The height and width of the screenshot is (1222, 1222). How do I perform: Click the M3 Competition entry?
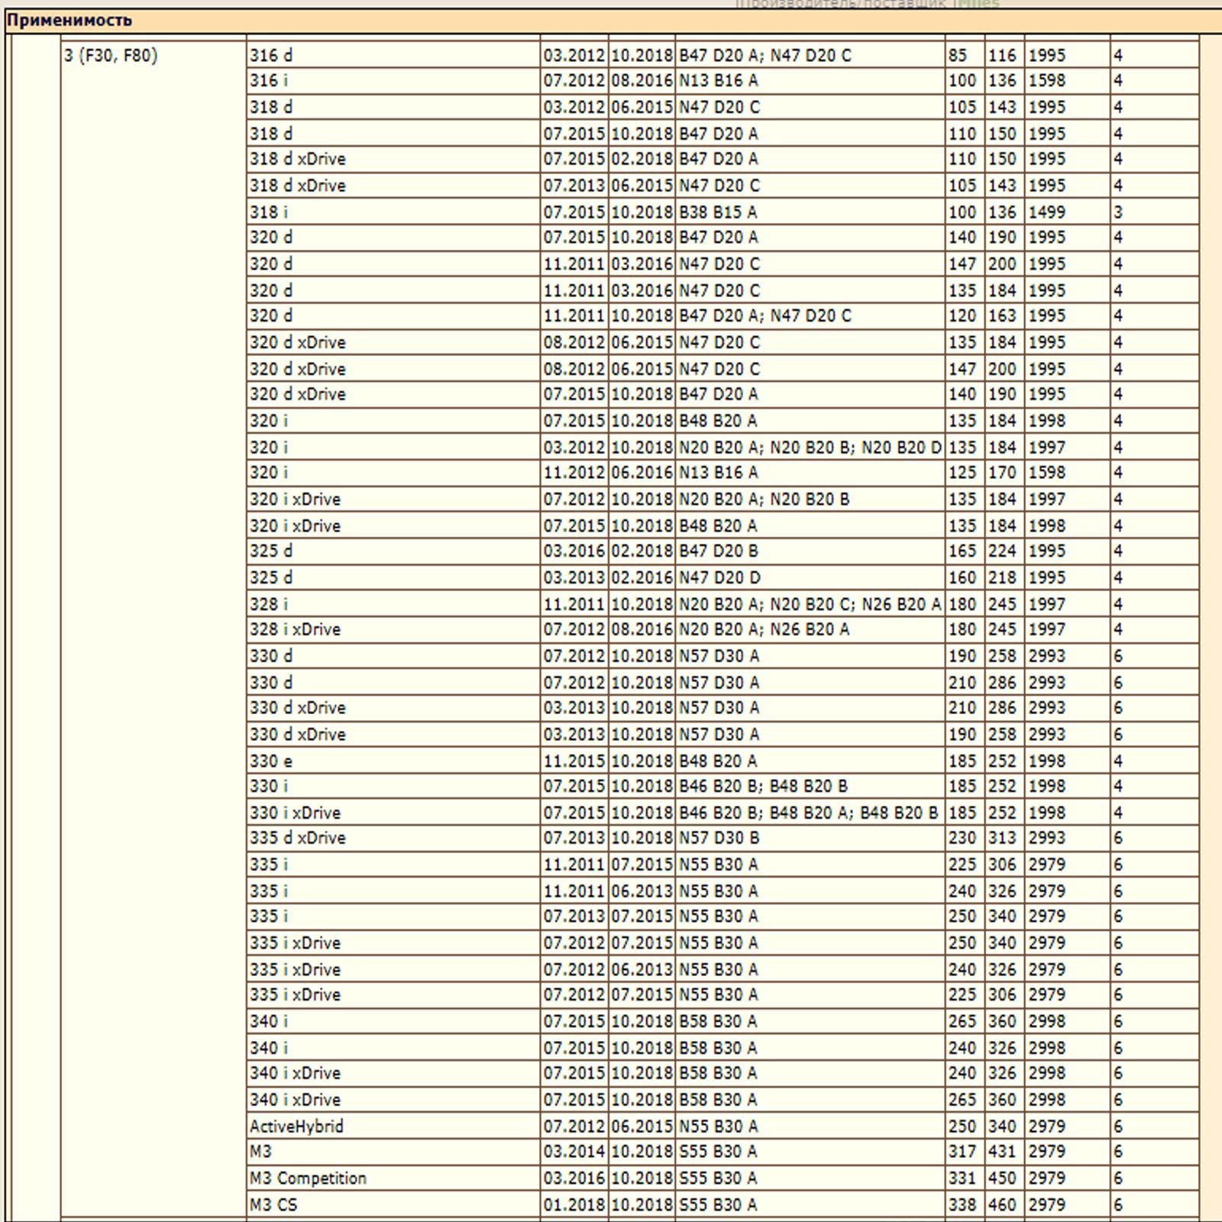coord(308,1178)
